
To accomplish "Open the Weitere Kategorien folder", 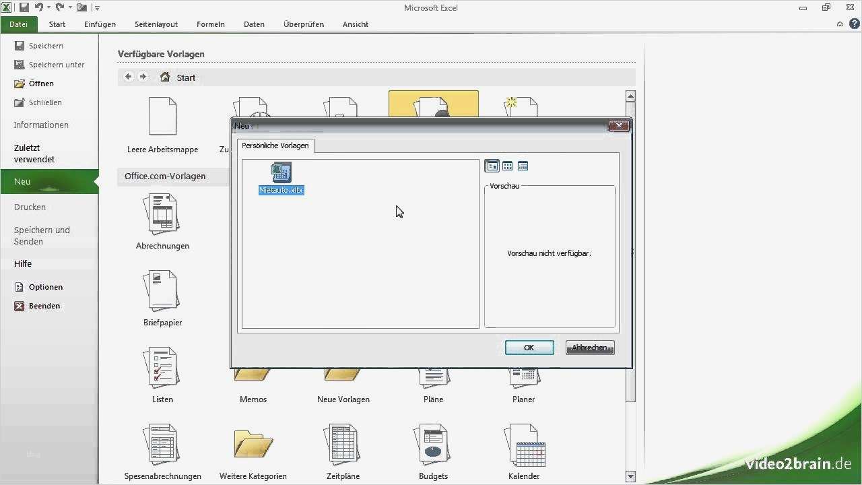I will [x=253, y=445].
